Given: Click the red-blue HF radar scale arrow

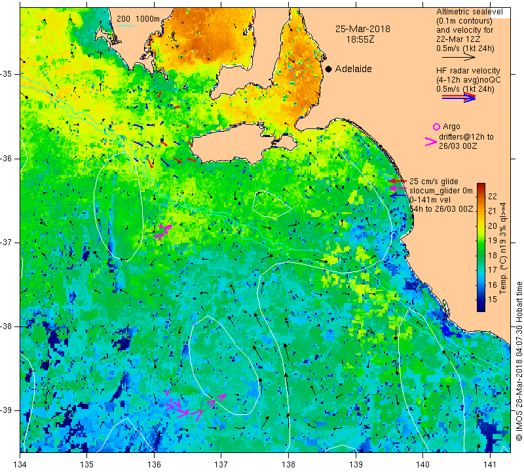Looking at the screenshot, I should click(x=458, y=98).
